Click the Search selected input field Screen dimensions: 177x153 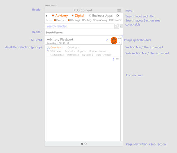[79, 26]
